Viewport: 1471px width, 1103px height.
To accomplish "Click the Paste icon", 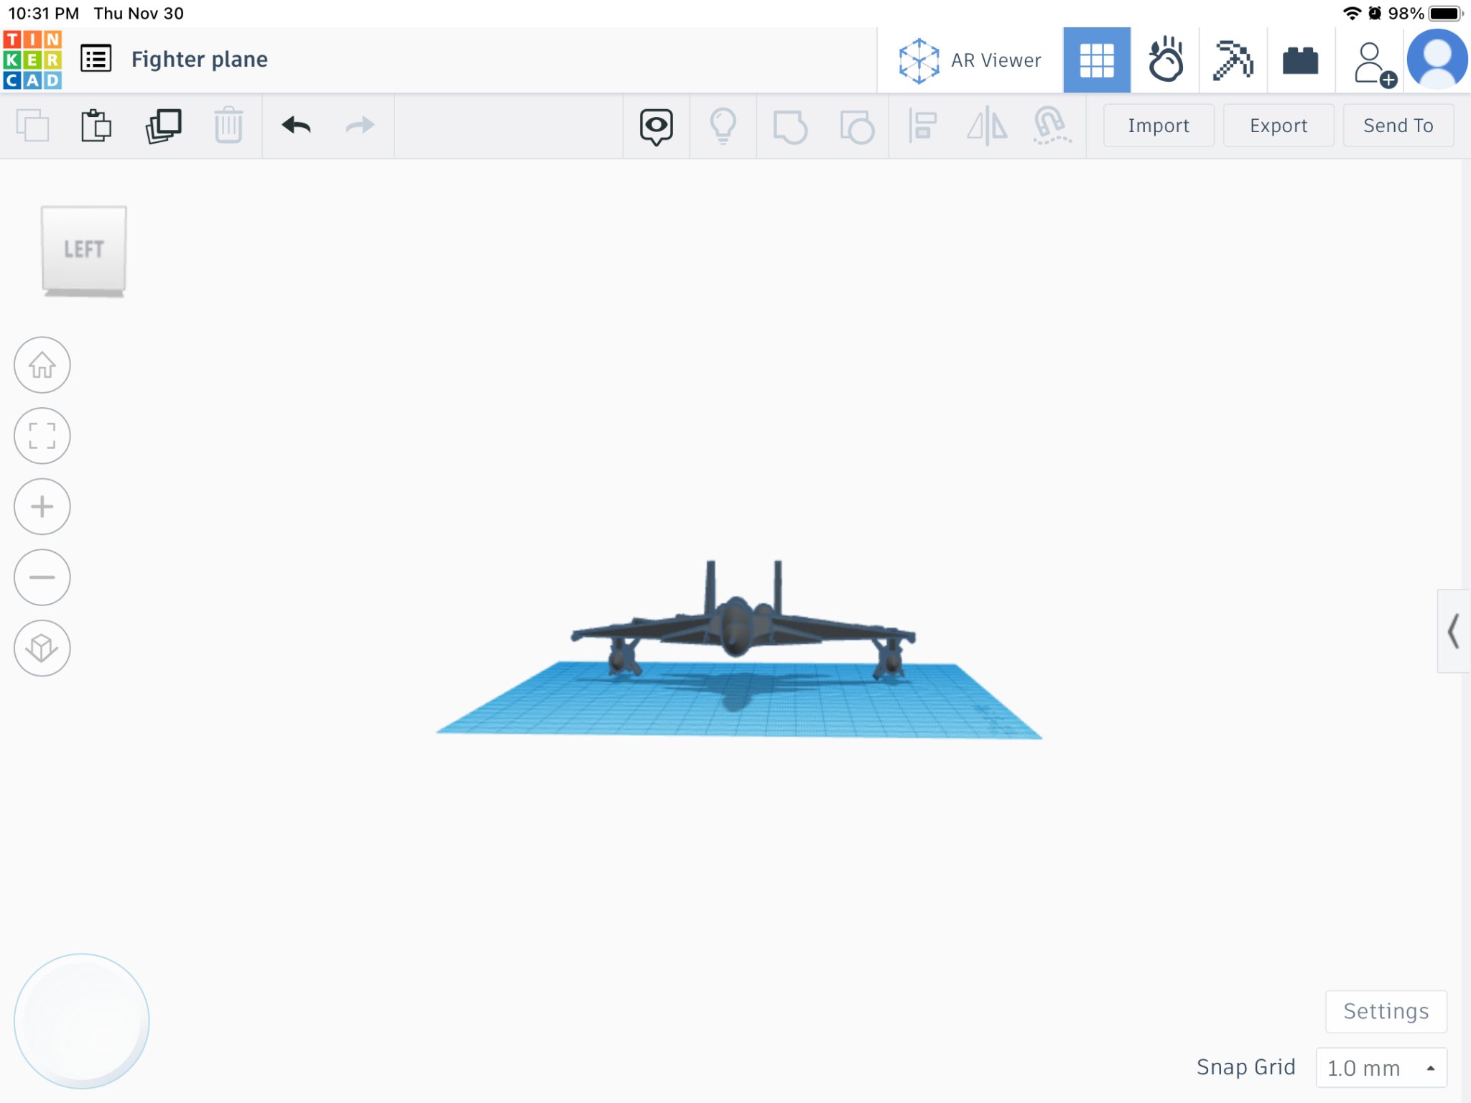I will (x=96, y=126).
